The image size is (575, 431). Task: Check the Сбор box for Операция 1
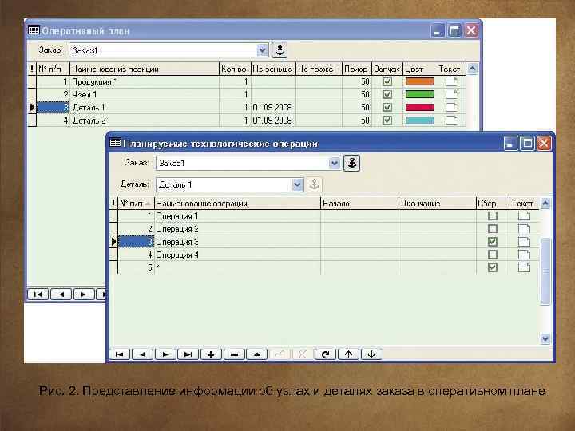click(493, 215)
